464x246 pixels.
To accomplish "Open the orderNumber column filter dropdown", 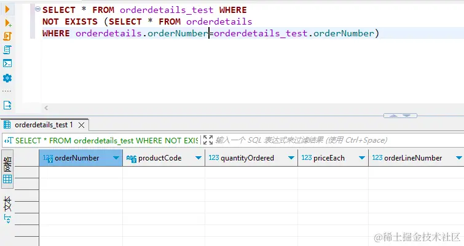I will click(x=116, y=158).
